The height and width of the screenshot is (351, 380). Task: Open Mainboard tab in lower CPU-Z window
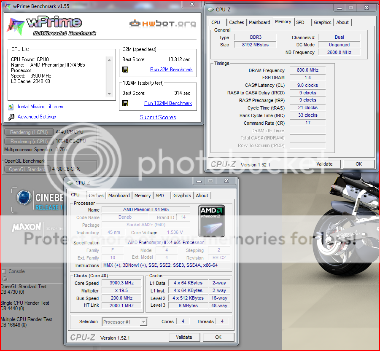point(119,196)
